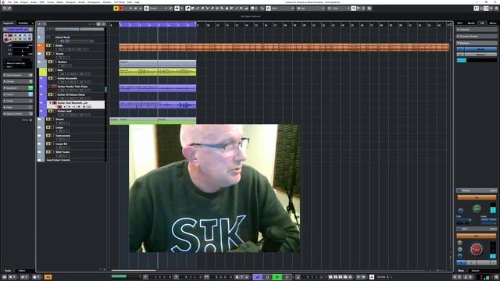
Task: Open the Grid type dropdown in toolbar
Action: 311,9
